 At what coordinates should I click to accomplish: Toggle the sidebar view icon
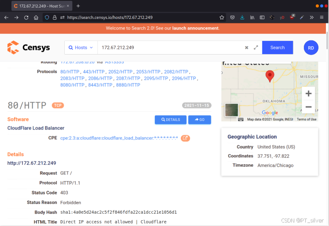[262, 18]
